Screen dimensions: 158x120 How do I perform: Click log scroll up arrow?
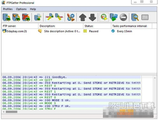(155, 78)
